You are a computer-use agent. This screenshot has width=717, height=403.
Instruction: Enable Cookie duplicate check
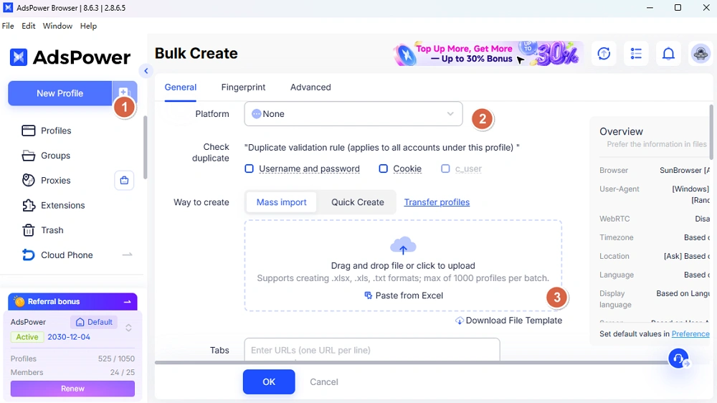pos(383,169)
